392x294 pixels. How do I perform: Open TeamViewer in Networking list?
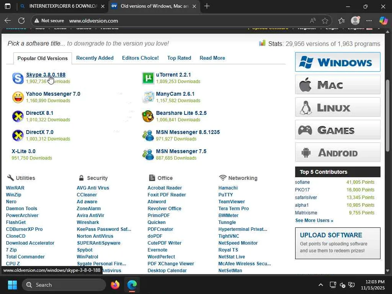tap(232, 201)
